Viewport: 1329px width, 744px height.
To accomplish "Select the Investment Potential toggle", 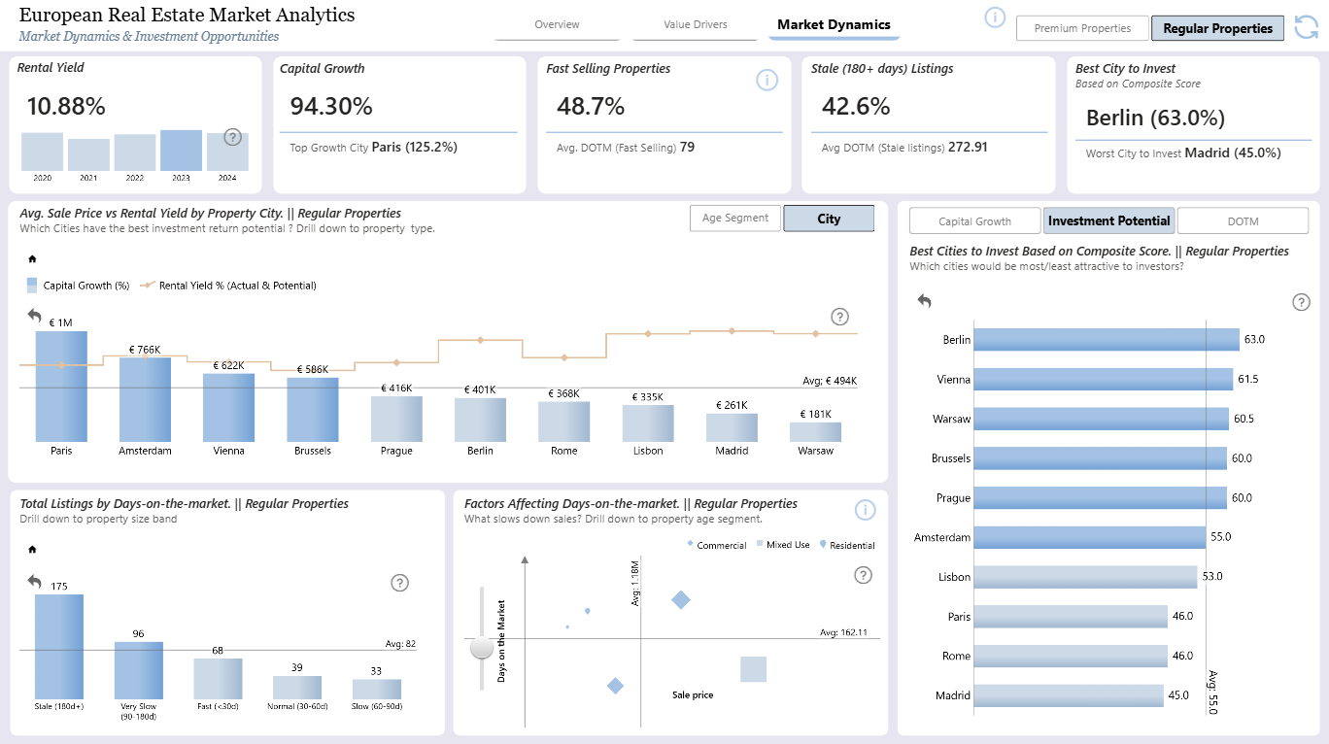I will point(1109,221).
